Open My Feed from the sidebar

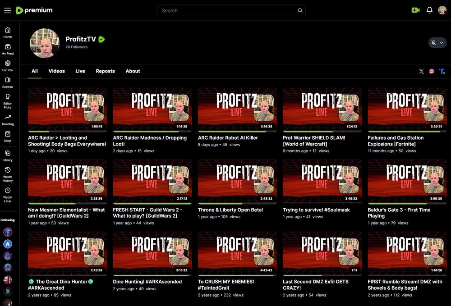click(8, 49)
